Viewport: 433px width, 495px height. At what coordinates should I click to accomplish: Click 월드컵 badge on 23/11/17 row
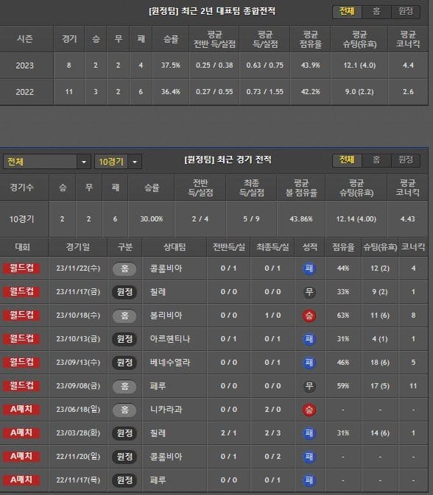click(21, 292)
